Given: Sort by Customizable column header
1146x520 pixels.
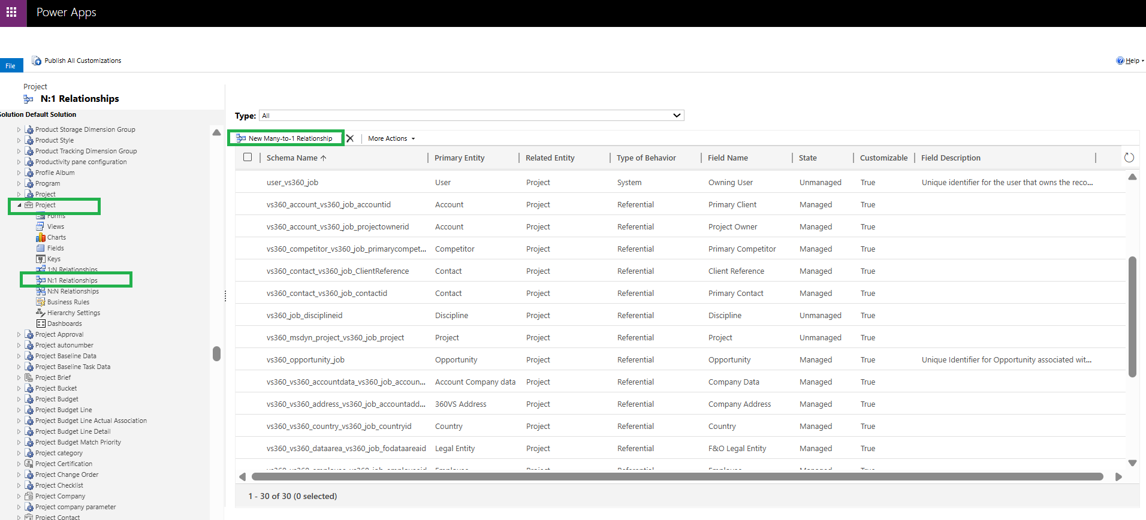Looking at the screenshot, I should 883,158.
